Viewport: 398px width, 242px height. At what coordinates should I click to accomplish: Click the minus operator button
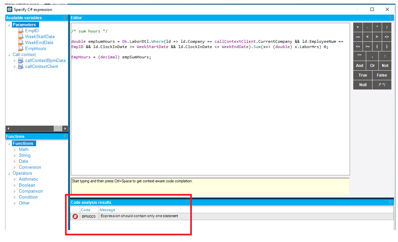point(368,27)
